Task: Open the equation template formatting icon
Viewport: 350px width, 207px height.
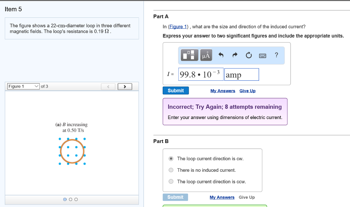Action: click(x=189, y=55)
